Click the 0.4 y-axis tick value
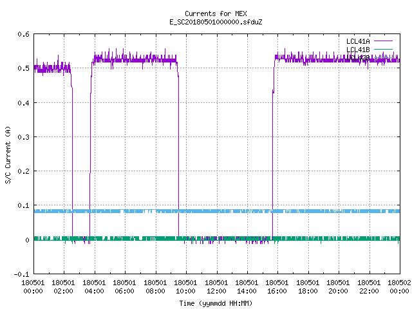412x309 pixels. (23, 103)
